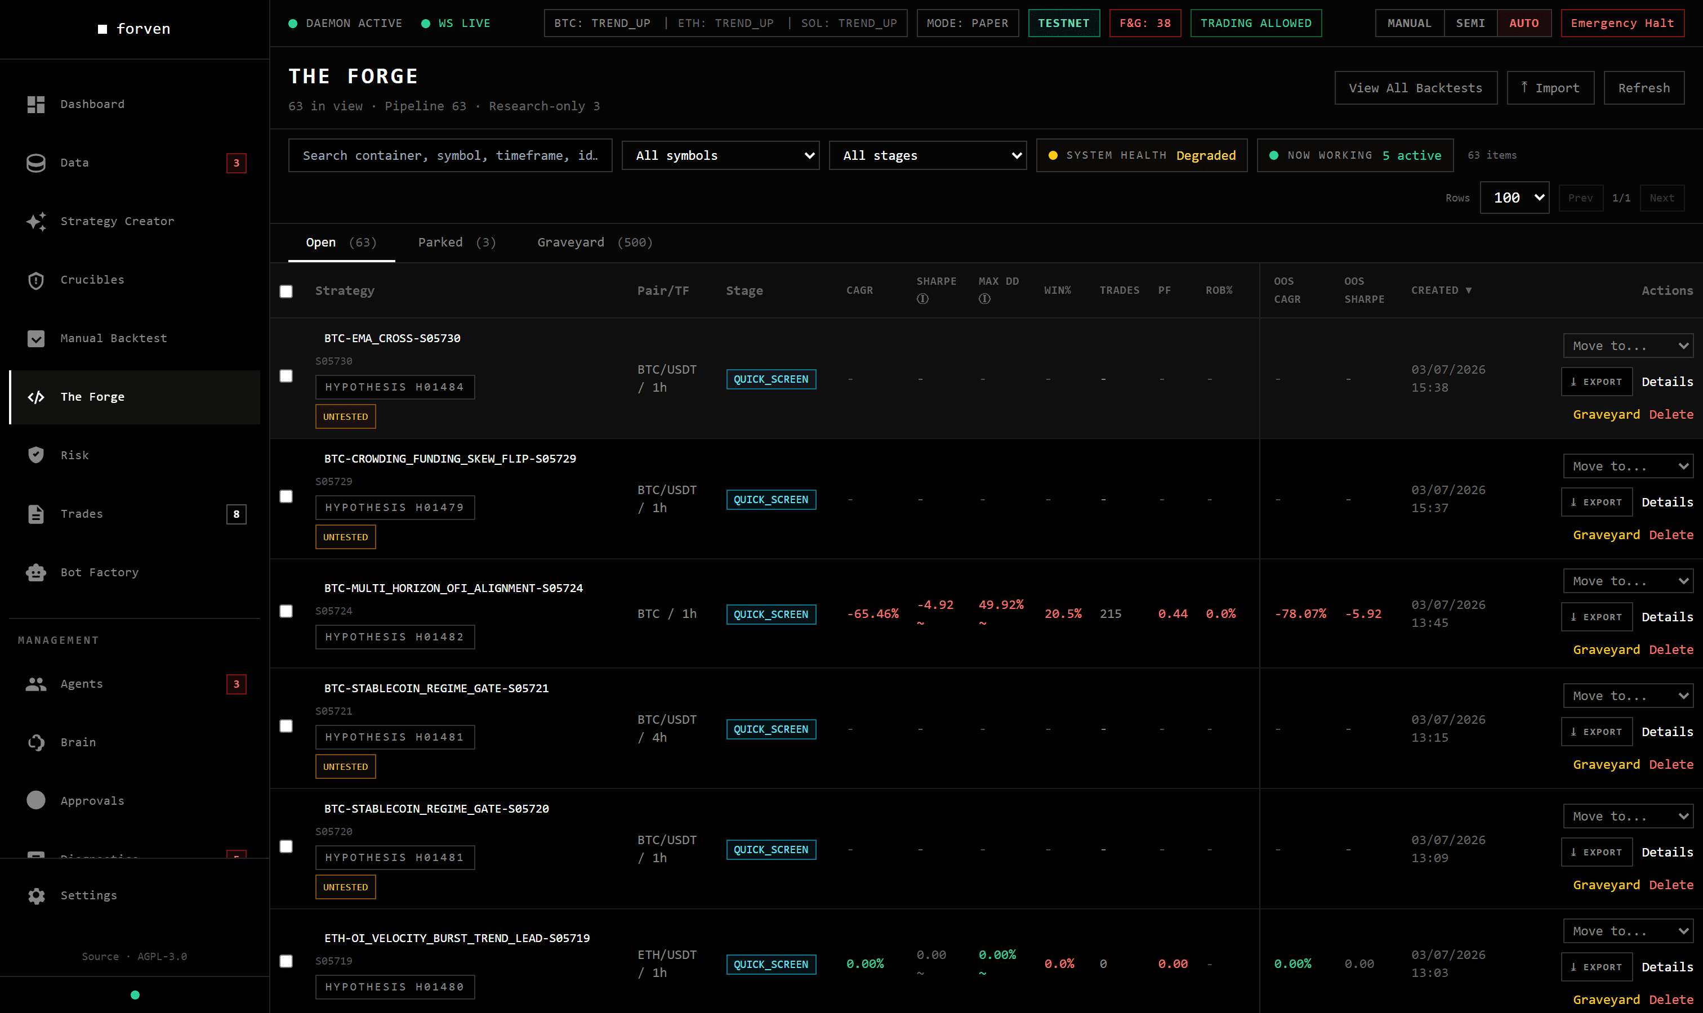This screenshot has width=1703, height=1013.
Task: Click HYPOTHESIS H01484 tag
Action: coord(395,387)
